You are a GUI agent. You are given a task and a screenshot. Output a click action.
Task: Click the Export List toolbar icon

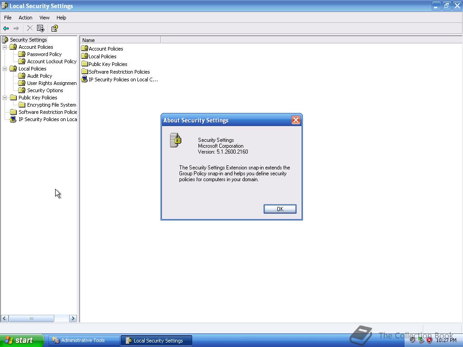coord(40,28)
